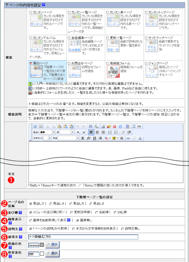The image size is (189, 262).
Task: Align text left in the editor
Action: pyautogui.click(x=91, y=132)
